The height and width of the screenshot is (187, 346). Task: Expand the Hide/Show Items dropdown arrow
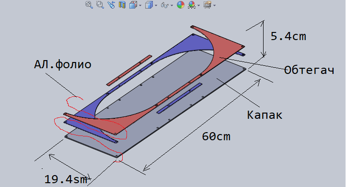(x=172, y=5)
